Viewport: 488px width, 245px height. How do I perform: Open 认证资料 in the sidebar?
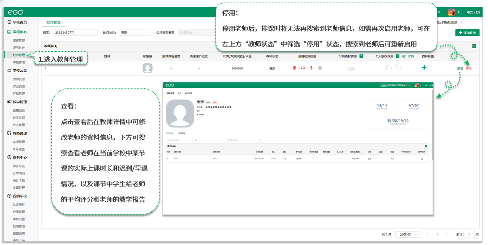(19, 204)
